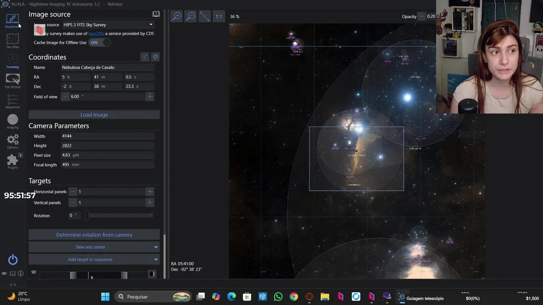Viewport: 543px width, 305px height.
Task: Open the Windows Start menu
Action: [x=105, y=297]
